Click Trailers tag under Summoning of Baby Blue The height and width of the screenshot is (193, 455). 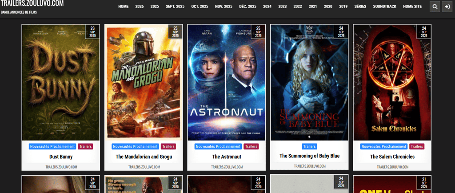309,147
